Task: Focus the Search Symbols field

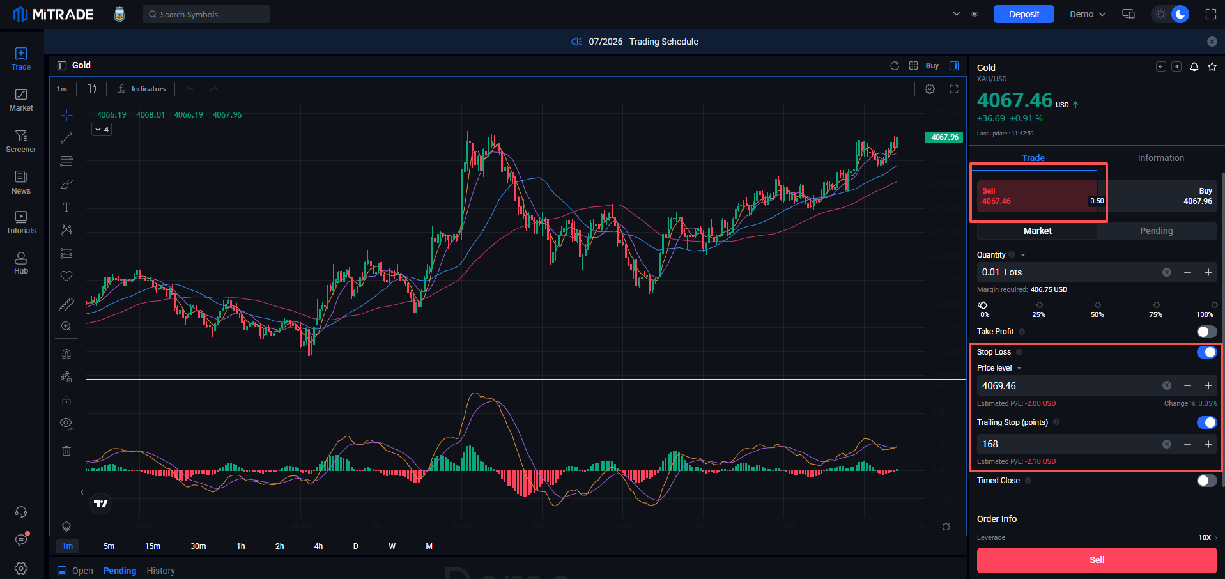Action: [x=206, y=14]
